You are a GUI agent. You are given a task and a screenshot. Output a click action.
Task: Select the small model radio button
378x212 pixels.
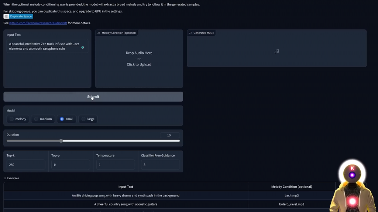(x=62, y=119)
